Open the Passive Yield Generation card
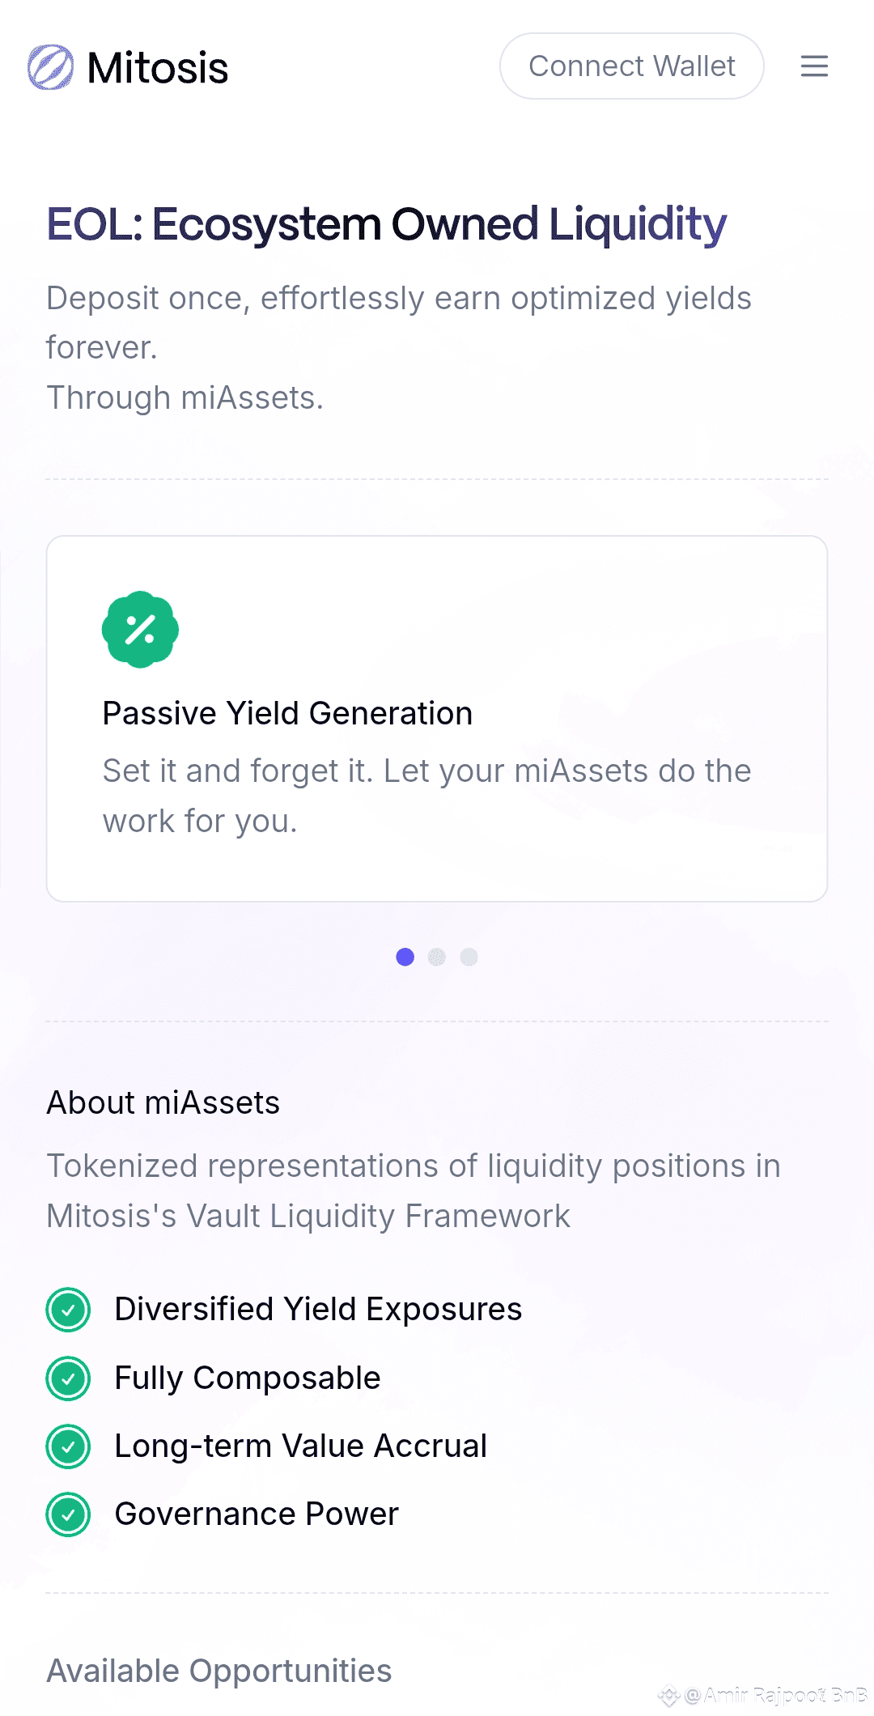The height and width of the screenshot is (1716, 874). 437,719
